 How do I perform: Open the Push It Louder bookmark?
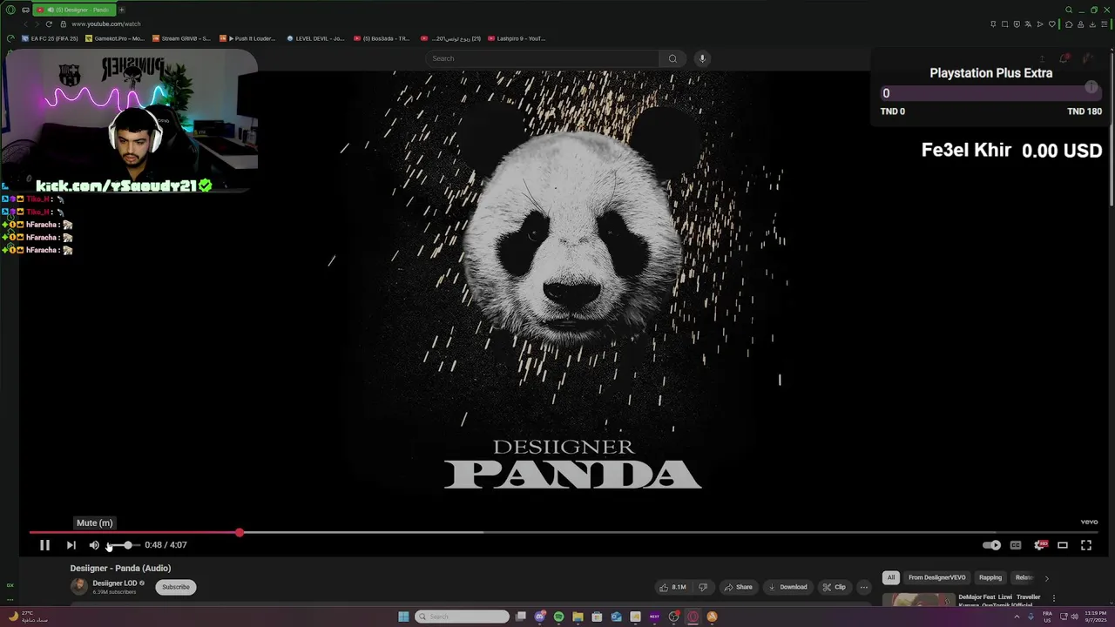[248, 38]
